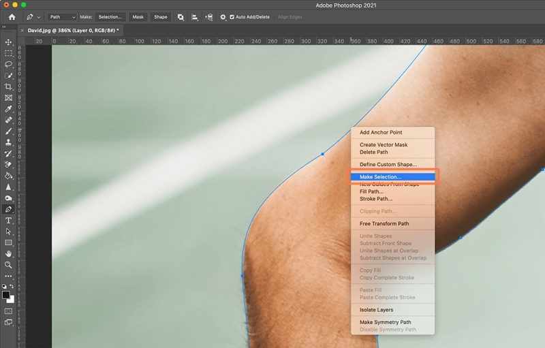Activate the Zoom tool
545x348 pixels.
click(x=8, y=265)
